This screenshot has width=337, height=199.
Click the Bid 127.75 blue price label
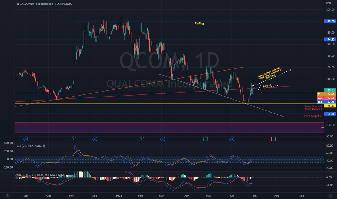click(326, 102)
